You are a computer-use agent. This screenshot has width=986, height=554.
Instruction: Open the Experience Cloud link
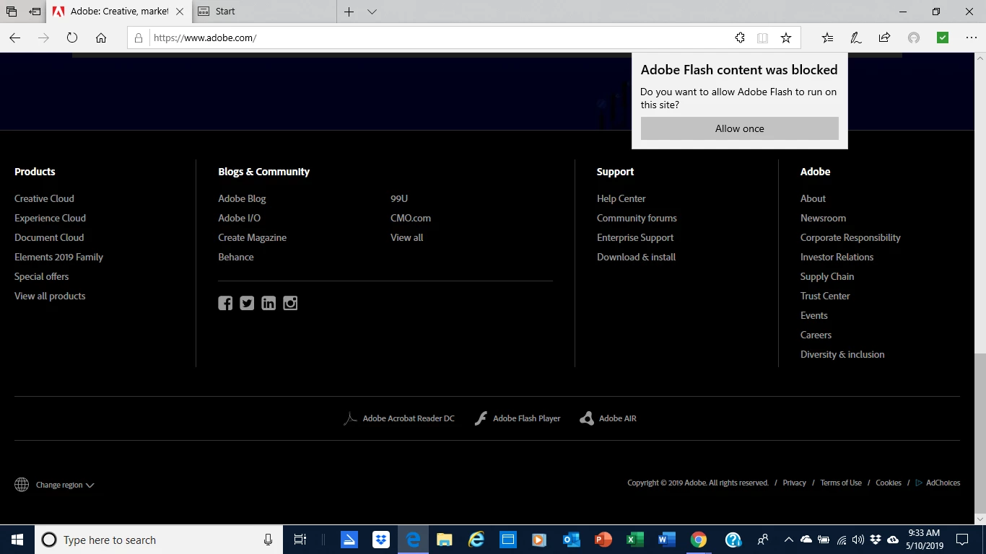(50, 218)
